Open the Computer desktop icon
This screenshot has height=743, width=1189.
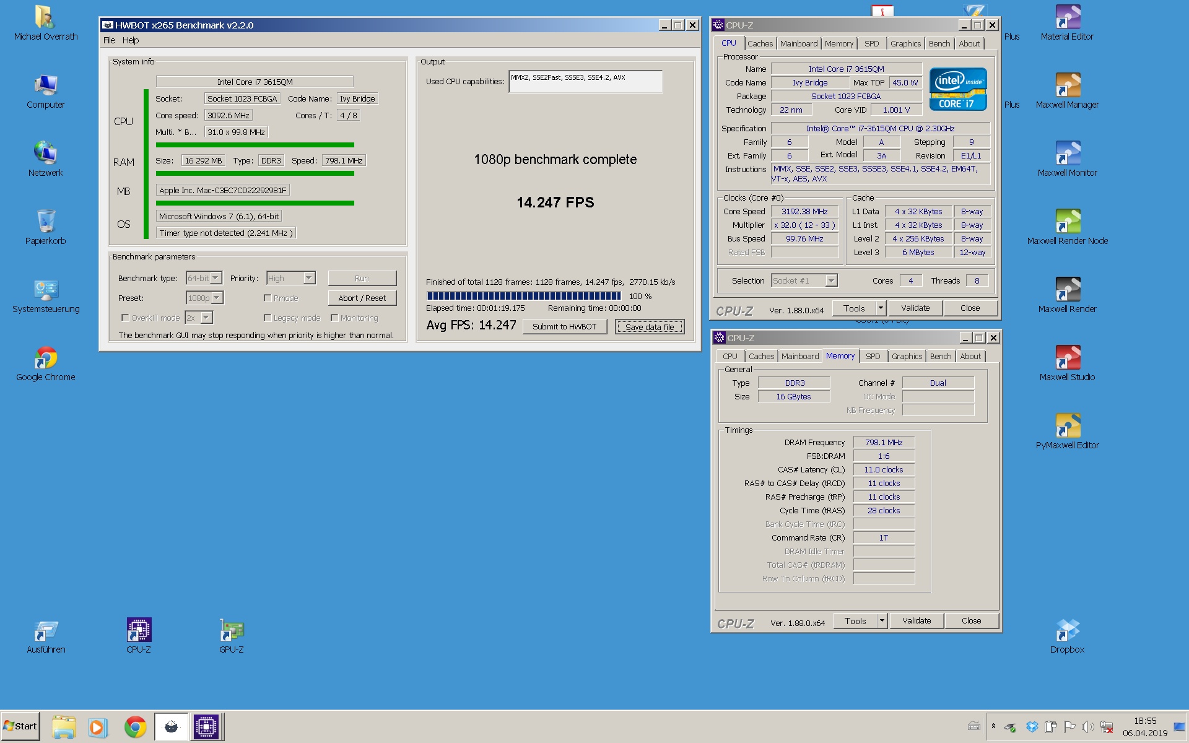46,91
